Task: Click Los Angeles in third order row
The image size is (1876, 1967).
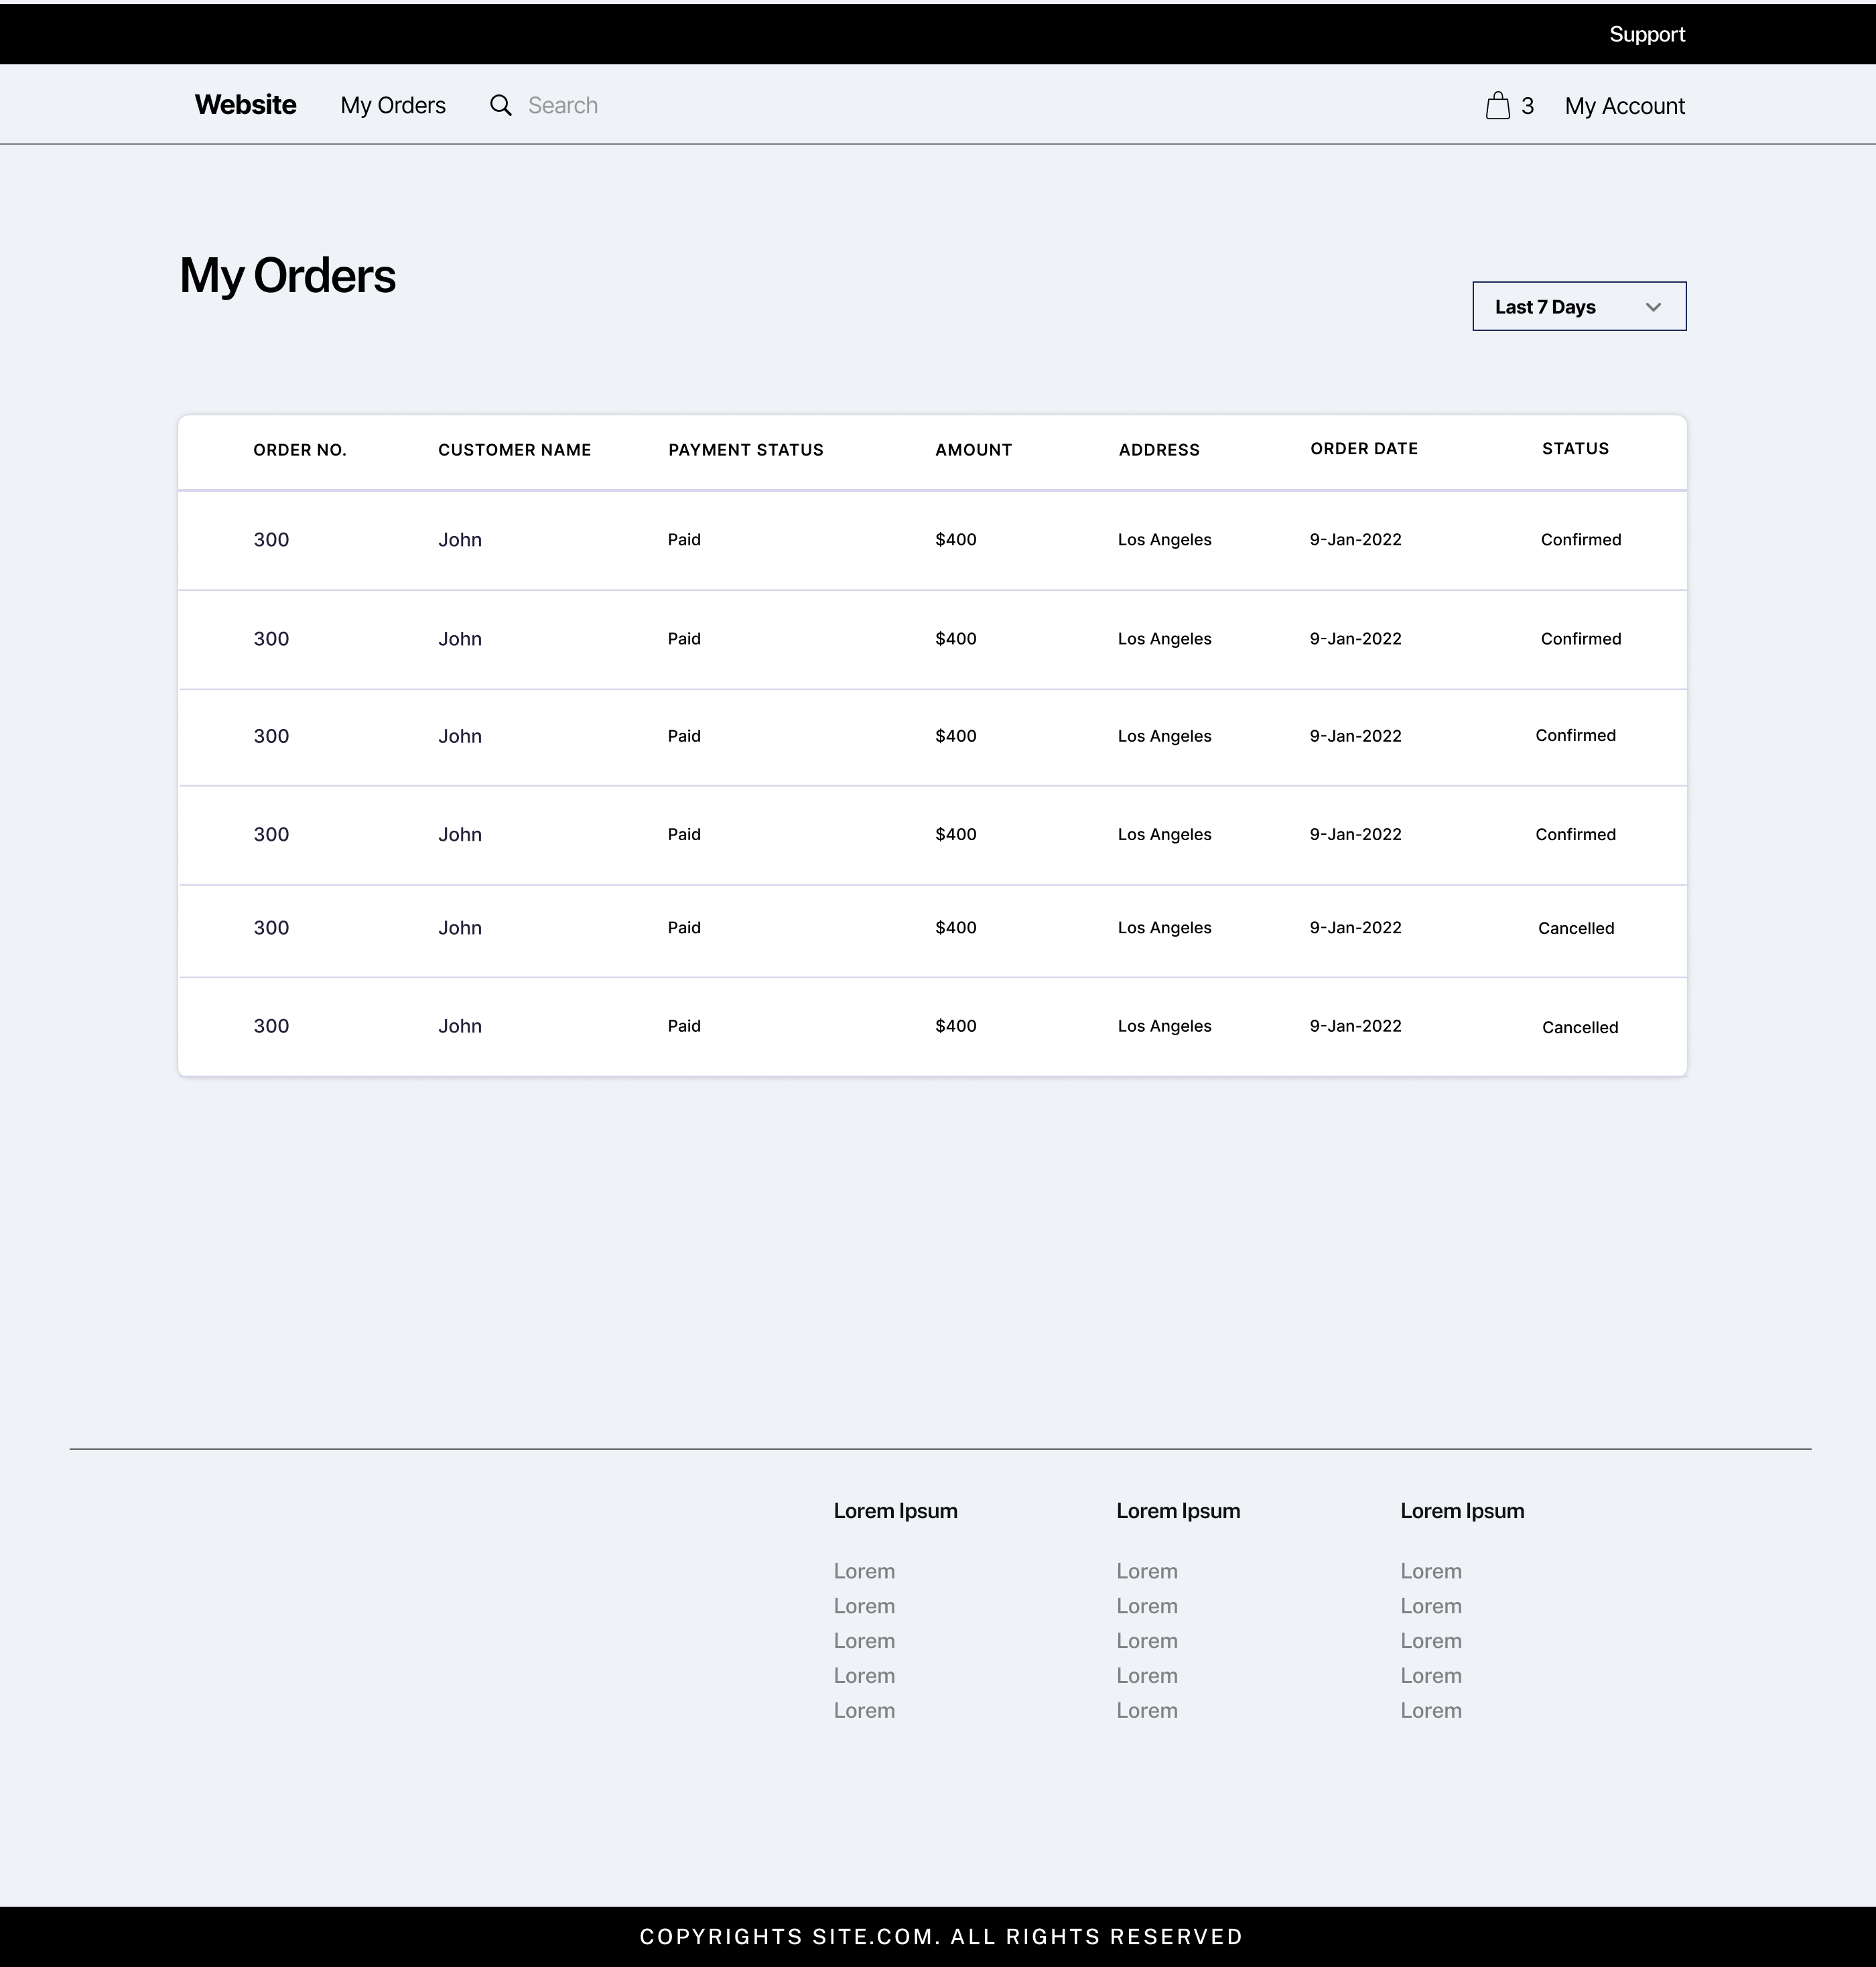Action: (x=1164, y=736)
